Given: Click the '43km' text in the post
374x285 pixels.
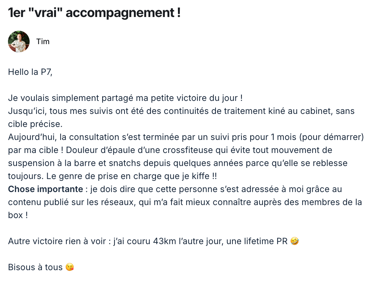Looking at the screenshot, I should (165, 241).
